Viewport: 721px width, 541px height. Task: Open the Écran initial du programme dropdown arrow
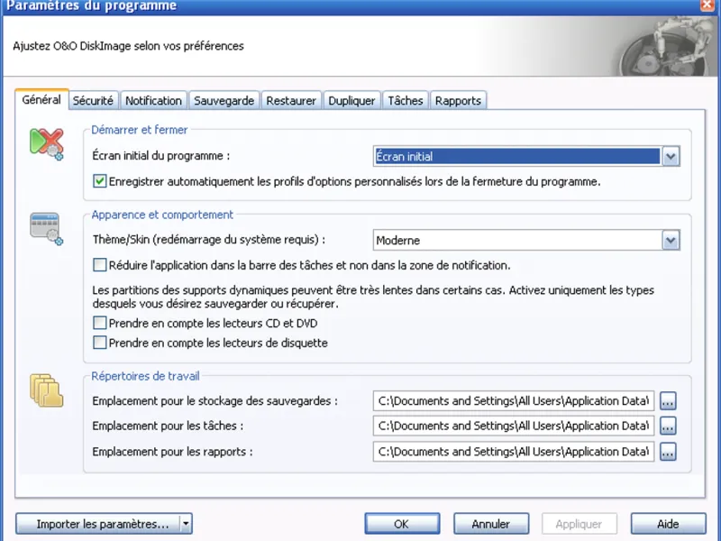point(671,156)
